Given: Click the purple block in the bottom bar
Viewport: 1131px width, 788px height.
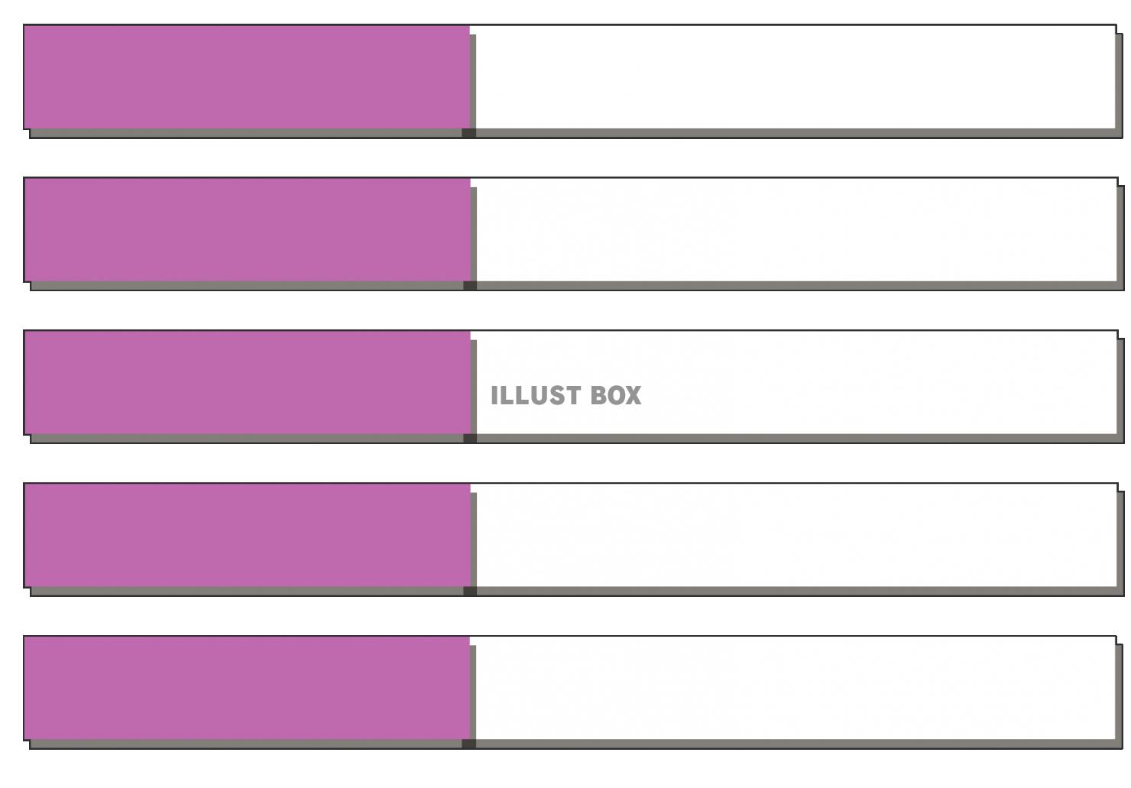Looking at the screenshot, I should [246, 688].
